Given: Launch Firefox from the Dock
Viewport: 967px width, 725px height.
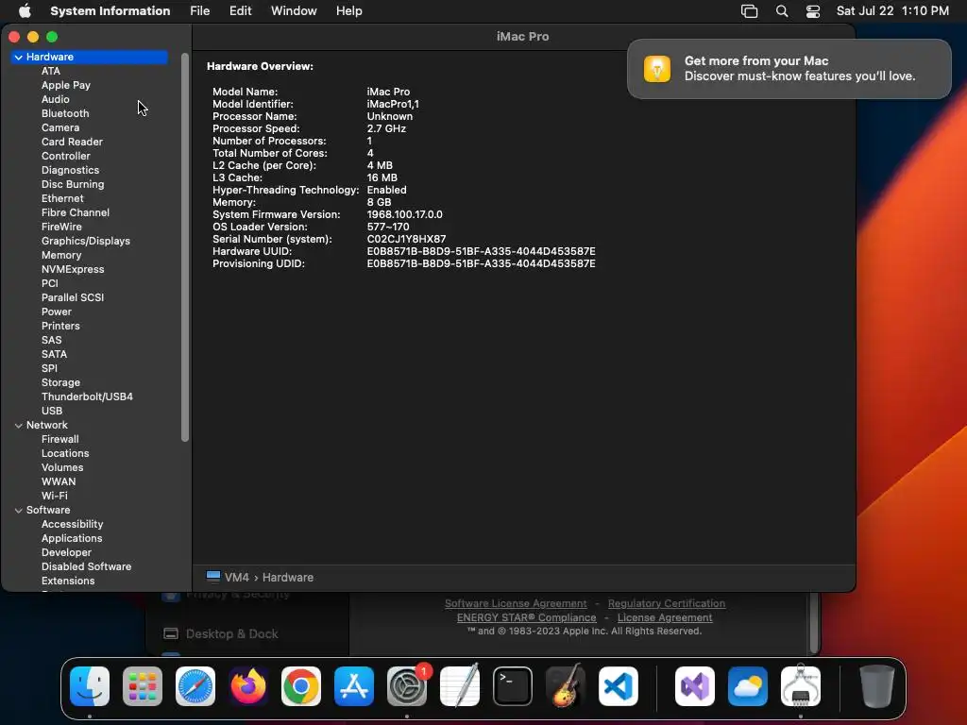Looking at the screenshot, I should (x=248, y=686).
